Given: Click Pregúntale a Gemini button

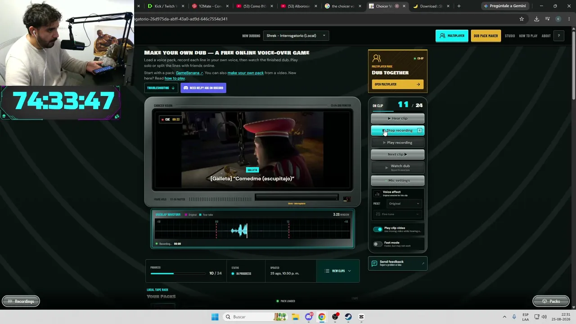Looking at the screenshot, I should pyautogui.click(x=504, y=6).
